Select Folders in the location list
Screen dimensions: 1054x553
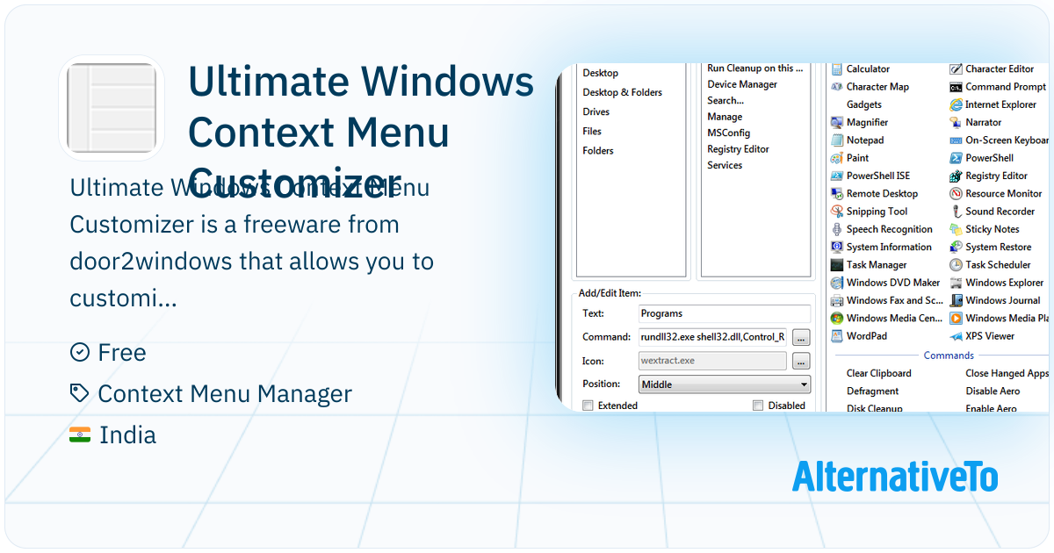pyautogui.click(x=598, y=150)
